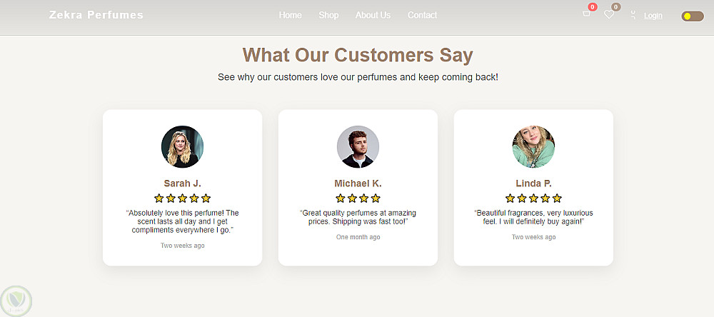Viewport: 714px width, 317px height.
Task: Toggle the dark mode switch
Action: (x=692, y=16)
